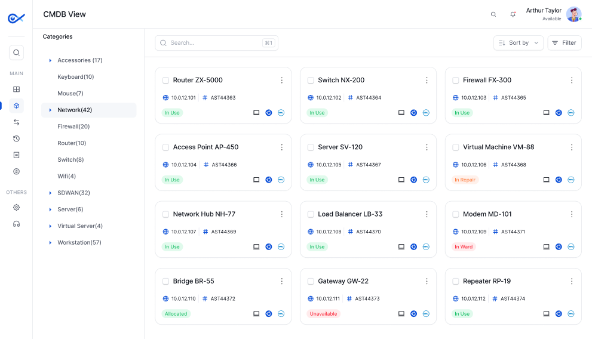Click blue circle OS icon on Repeater RP-19 card
Screen dimensions: 592x339
coord(559,314)
